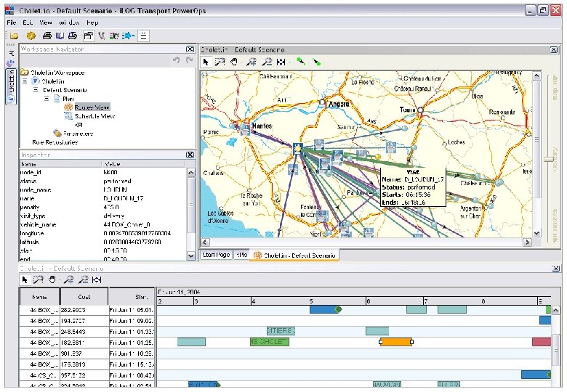Activate the map selection arrow tool
This screenshot has height=392, width=567.
(x=206, y=62)
